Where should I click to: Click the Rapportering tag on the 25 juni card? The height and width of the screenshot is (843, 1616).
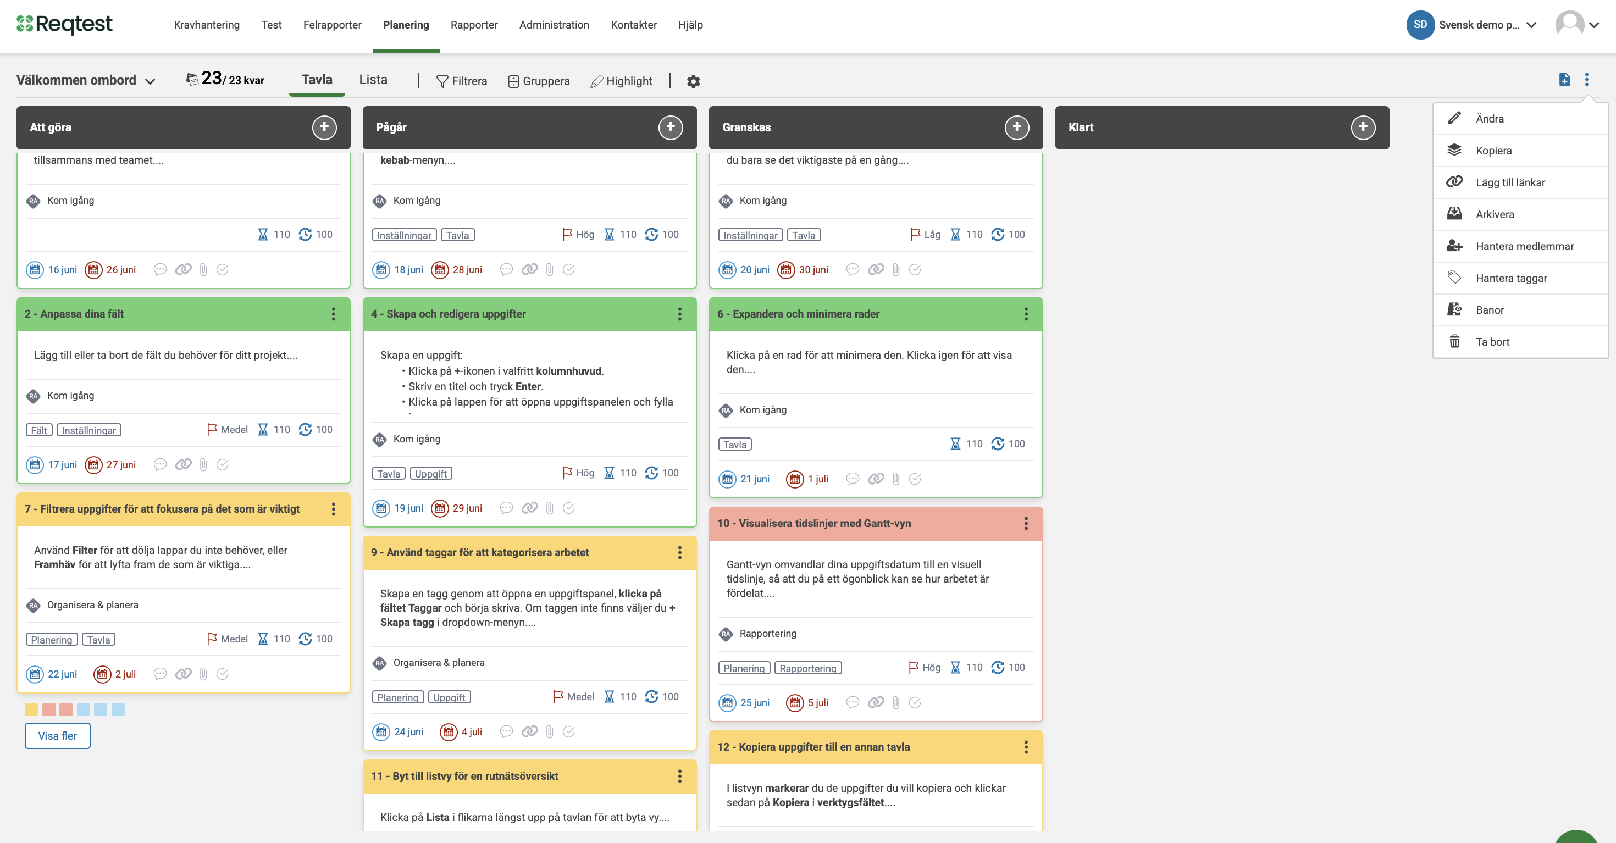click(808, 669)
